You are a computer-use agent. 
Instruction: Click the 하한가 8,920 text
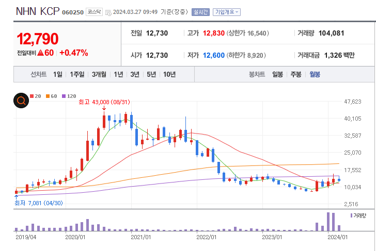click(246, 55)
